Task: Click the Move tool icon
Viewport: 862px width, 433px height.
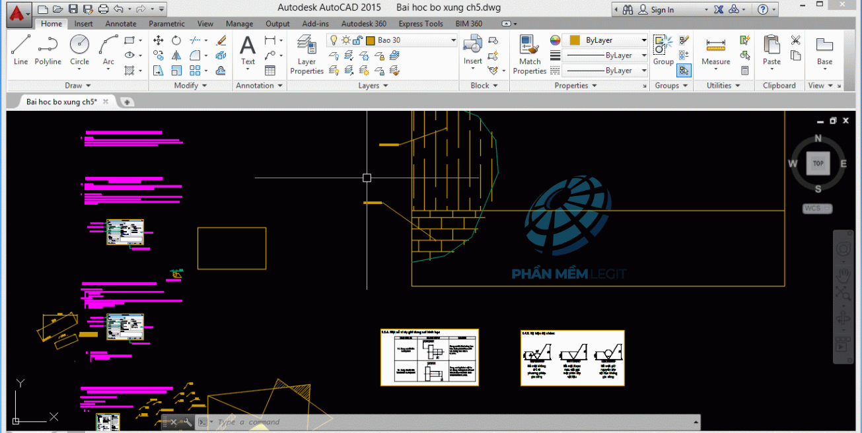Action: click(x=159, y=40)
